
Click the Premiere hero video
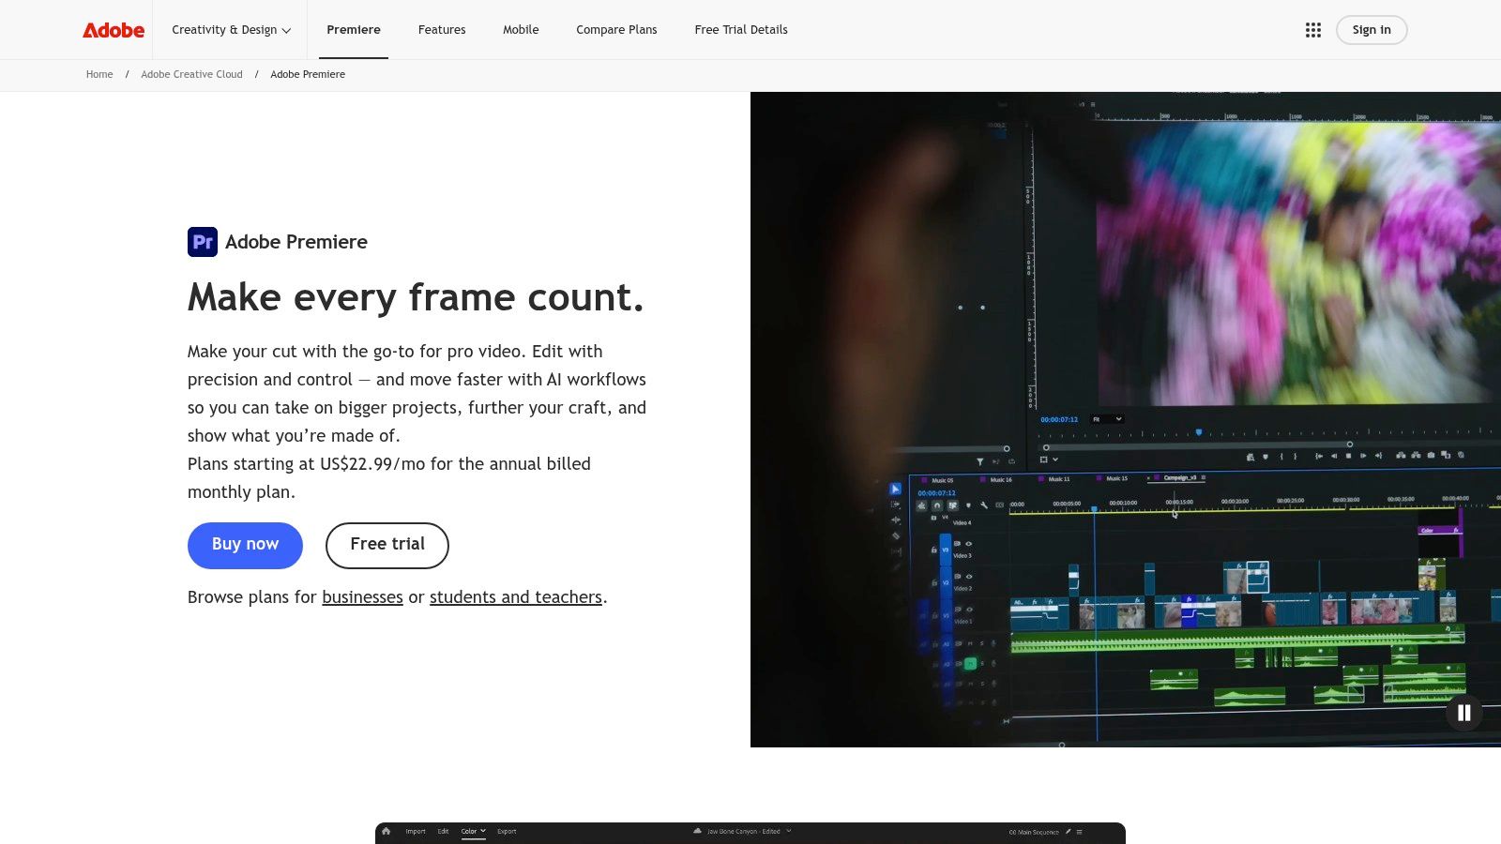coord(1126,419)
